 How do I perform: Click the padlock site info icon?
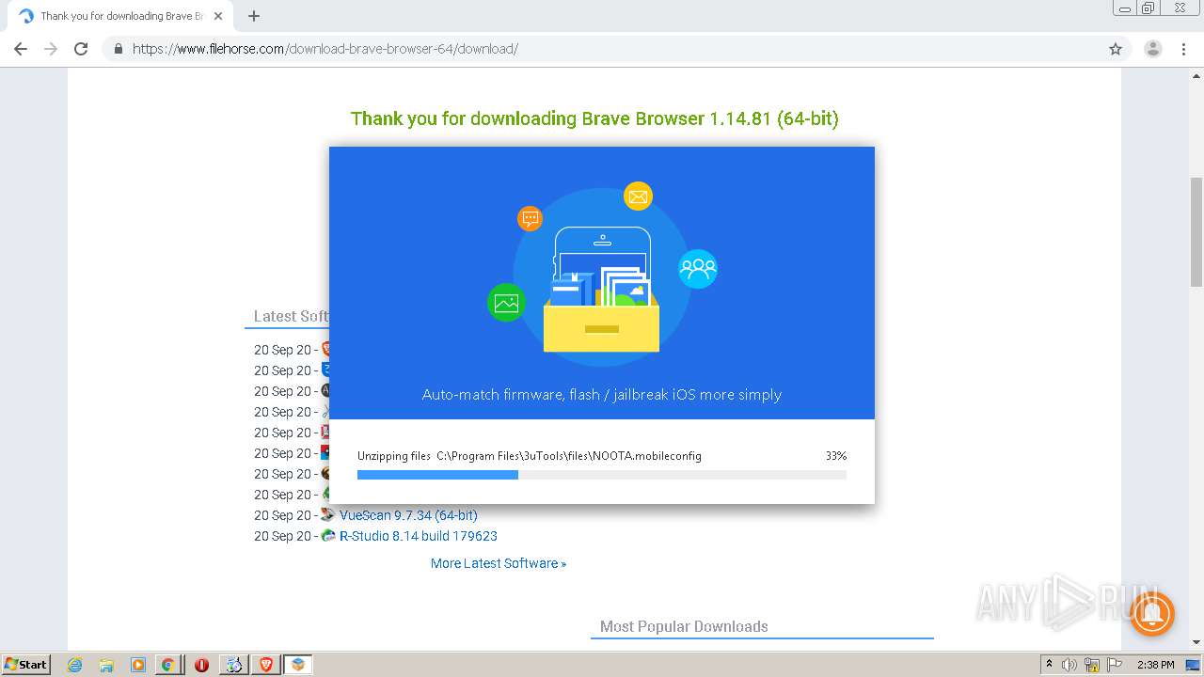click(x=119, y=49)
